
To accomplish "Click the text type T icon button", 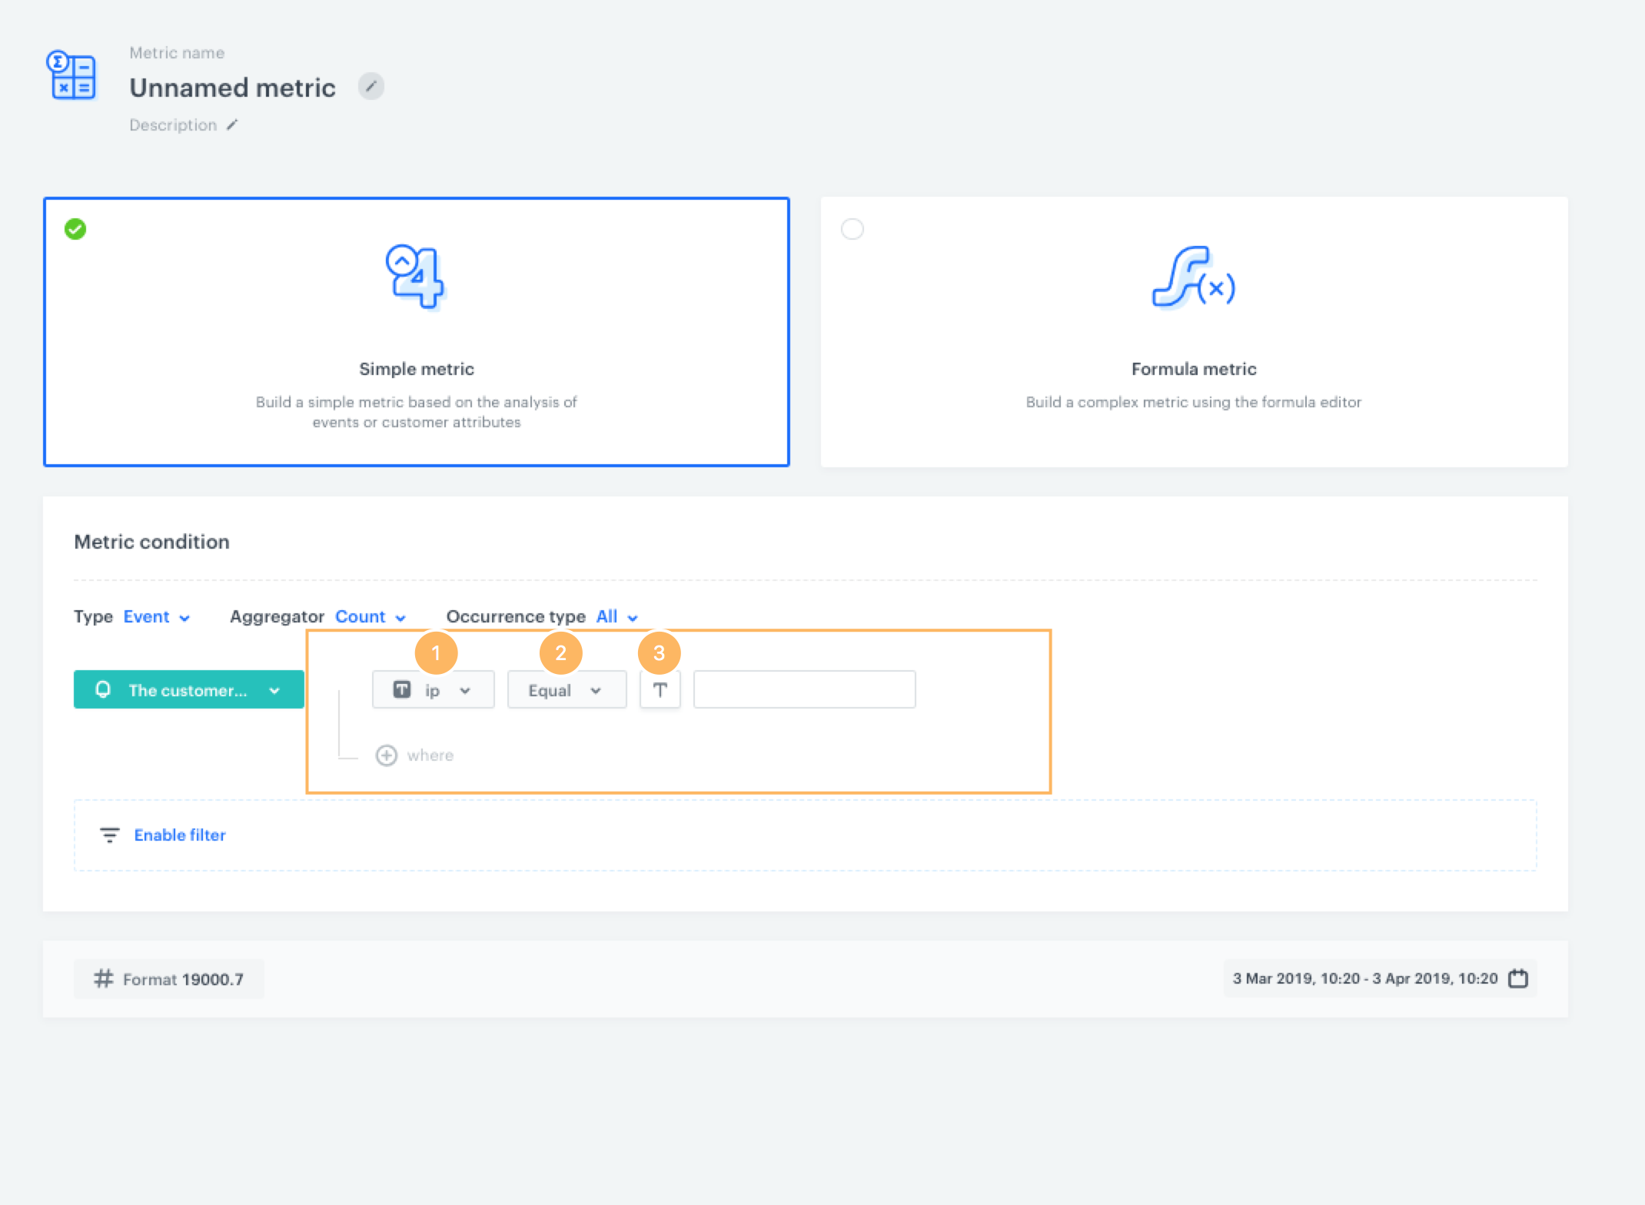I will [660, 690].
